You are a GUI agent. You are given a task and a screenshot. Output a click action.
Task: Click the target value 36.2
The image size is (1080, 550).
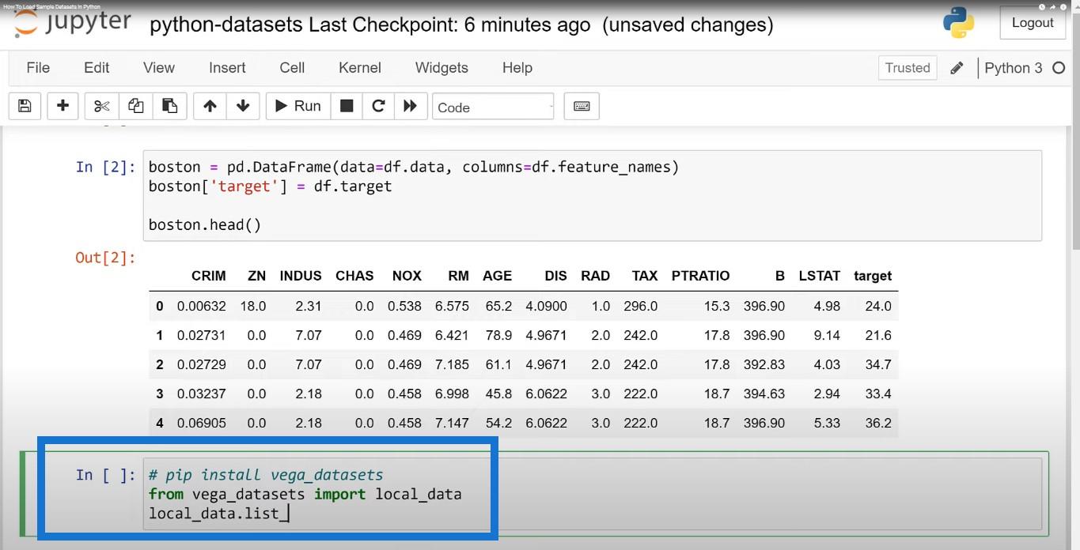tap(878, 423)
